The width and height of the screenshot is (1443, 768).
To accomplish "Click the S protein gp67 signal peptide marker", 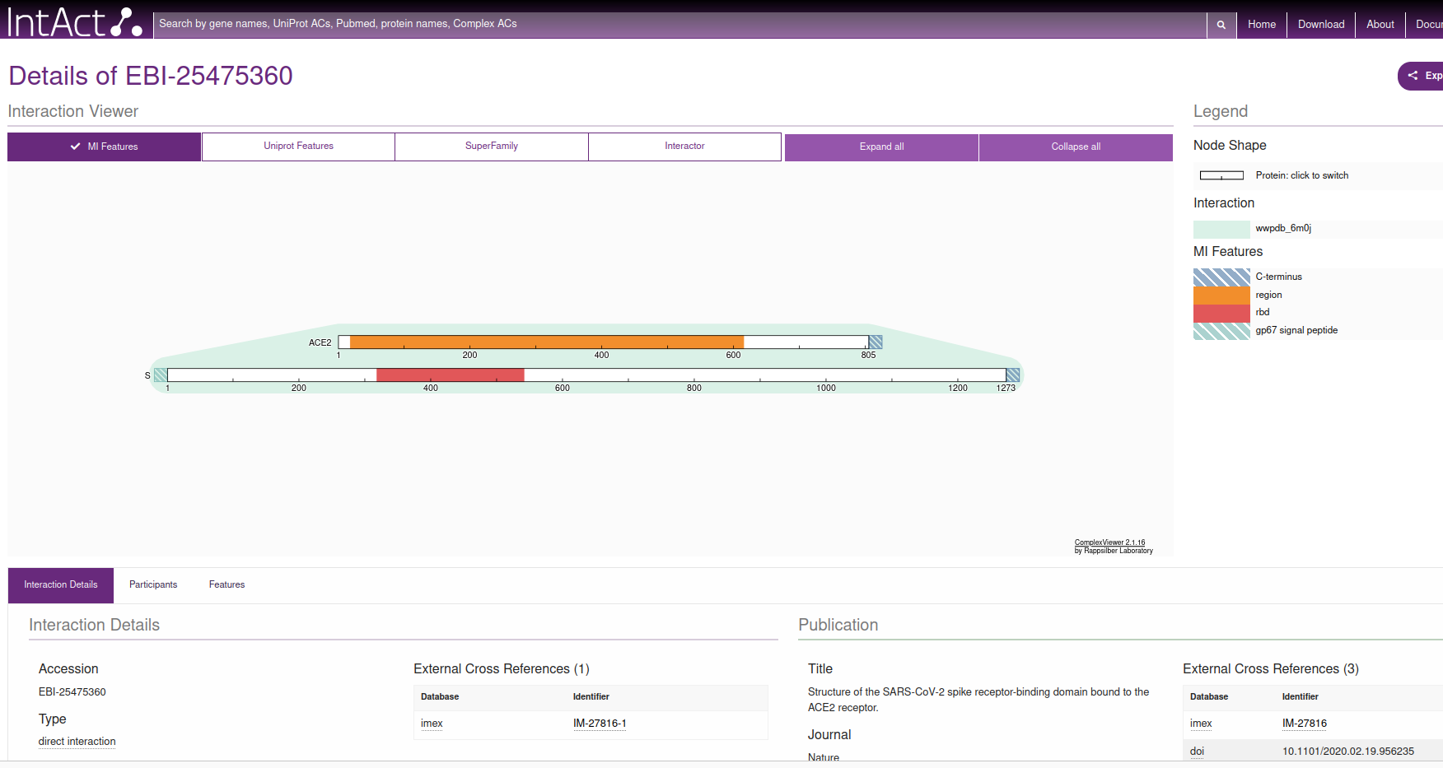I will [x=161, y=375].
